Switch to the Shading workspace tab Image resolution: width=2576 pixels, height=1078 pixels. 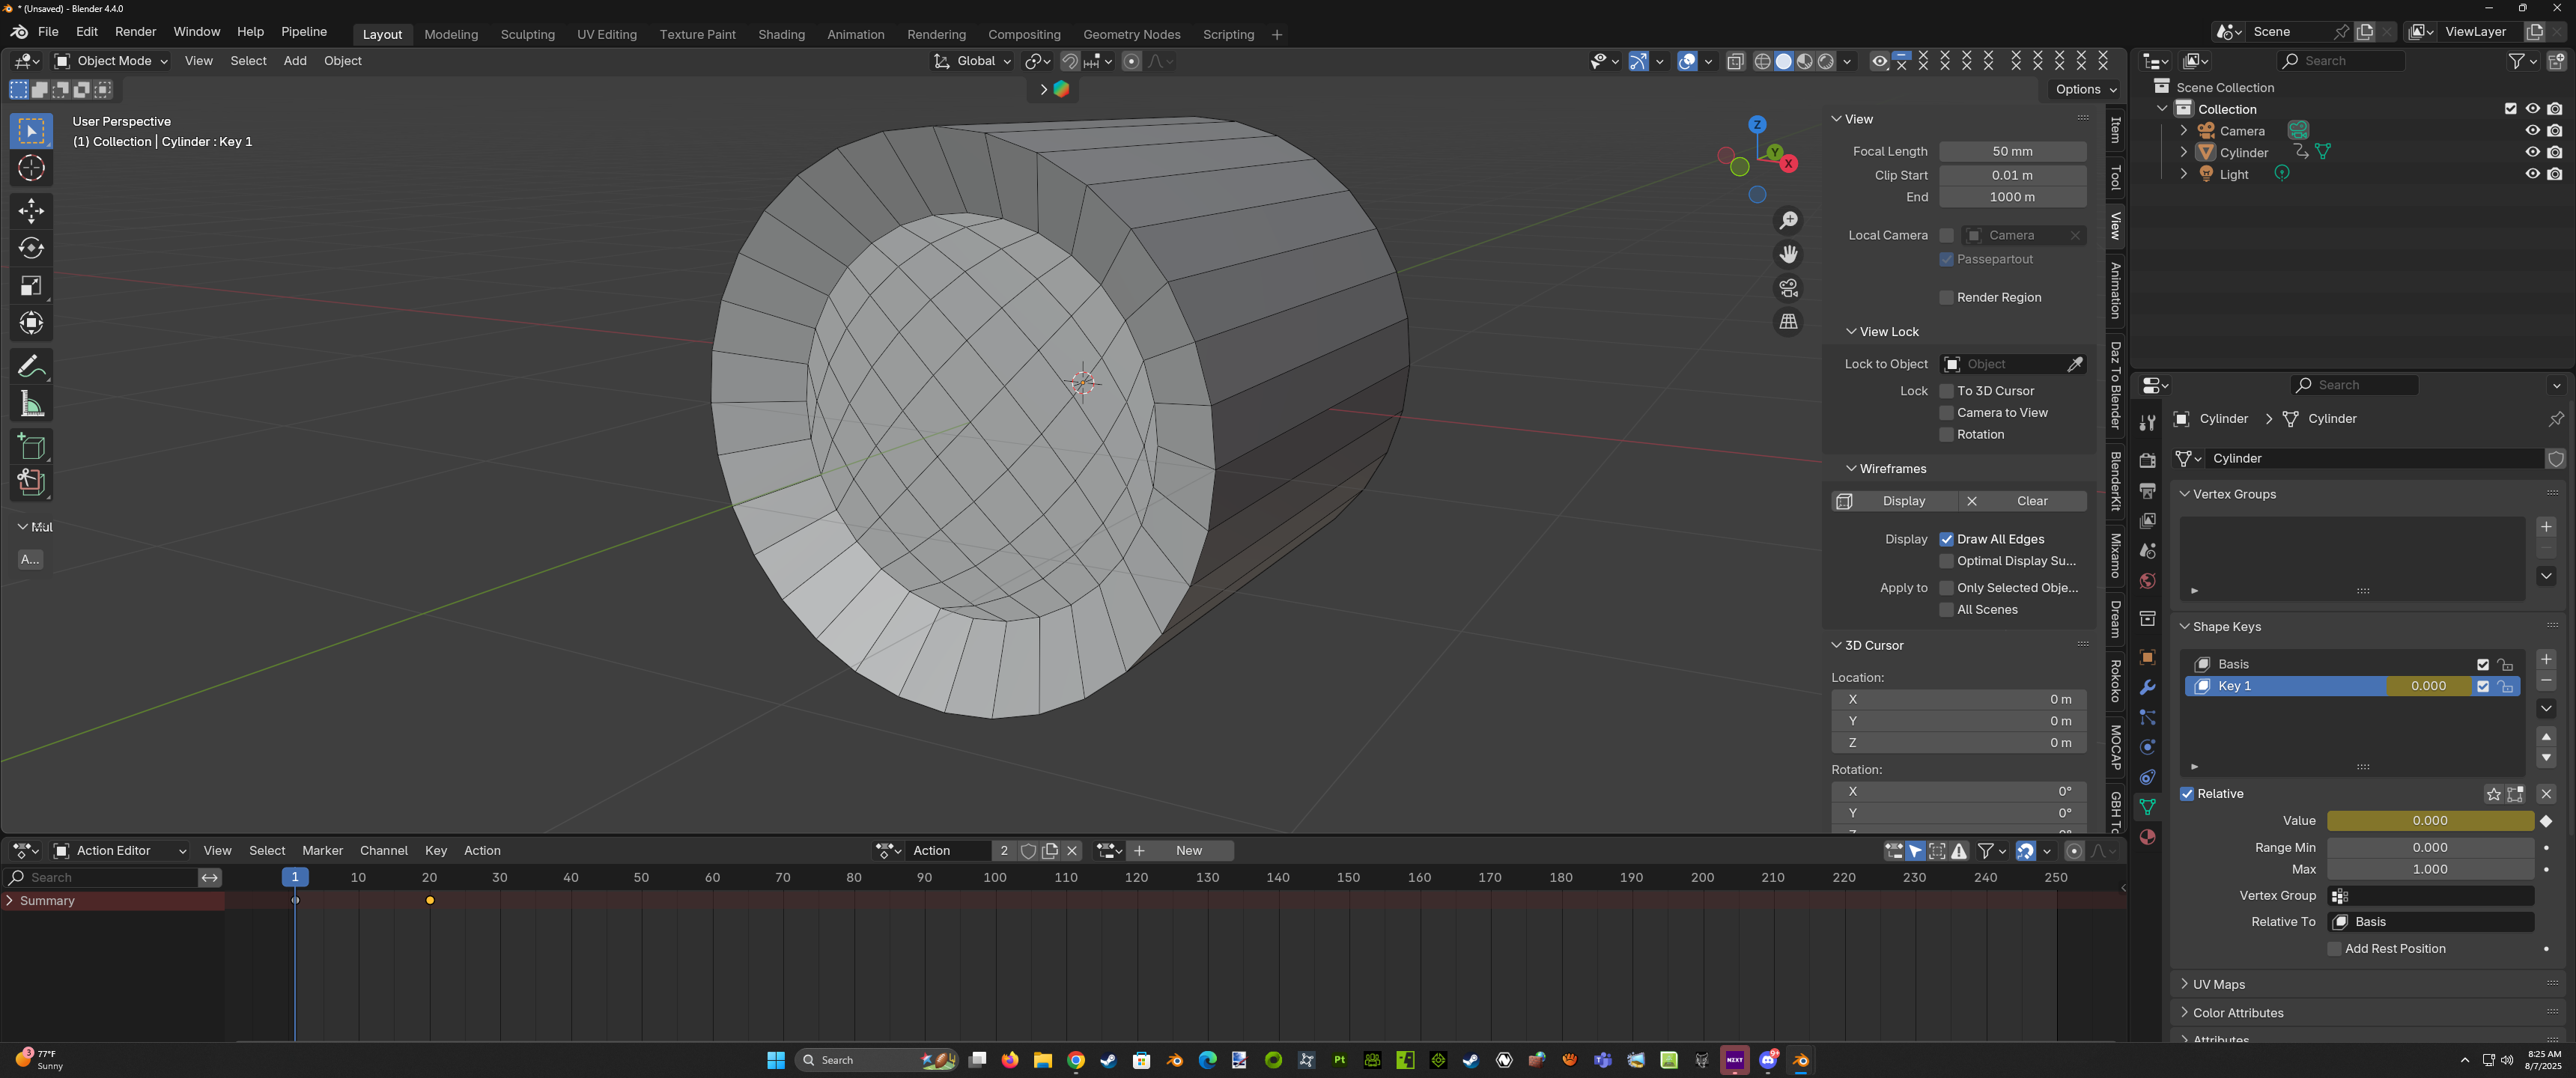tap(781, 34)
